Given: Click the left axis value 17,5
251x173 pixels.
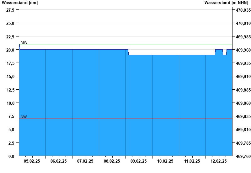Looking at the screenshot, I should 10,63.
